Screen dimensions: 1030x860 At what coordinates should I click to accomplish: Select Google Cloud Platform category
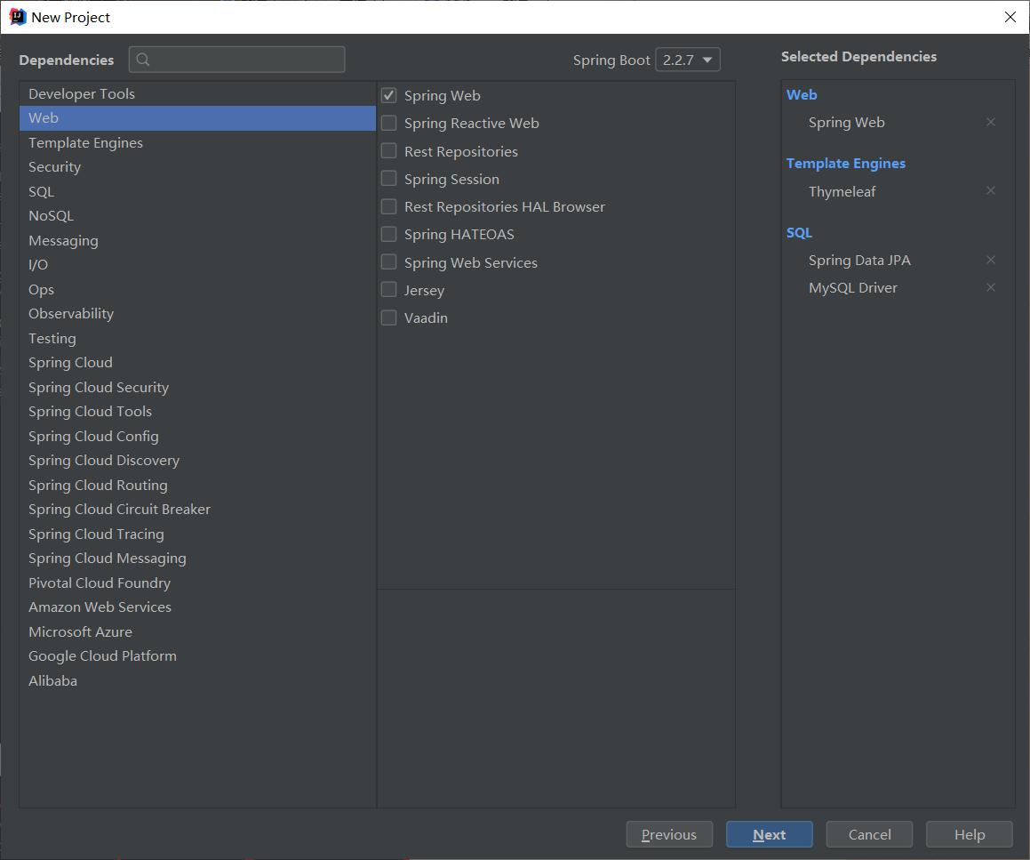coord(197,656)
